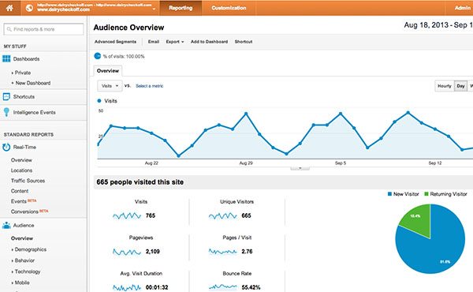
Task: Click the 00:01:32 duration value
Action: 157,287
